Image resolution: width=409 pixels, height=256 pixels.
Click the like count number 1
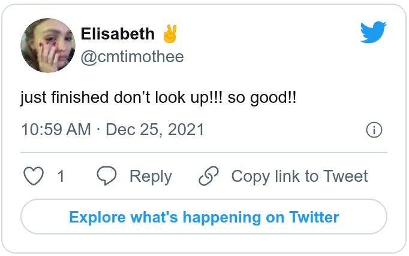point(61,176)
